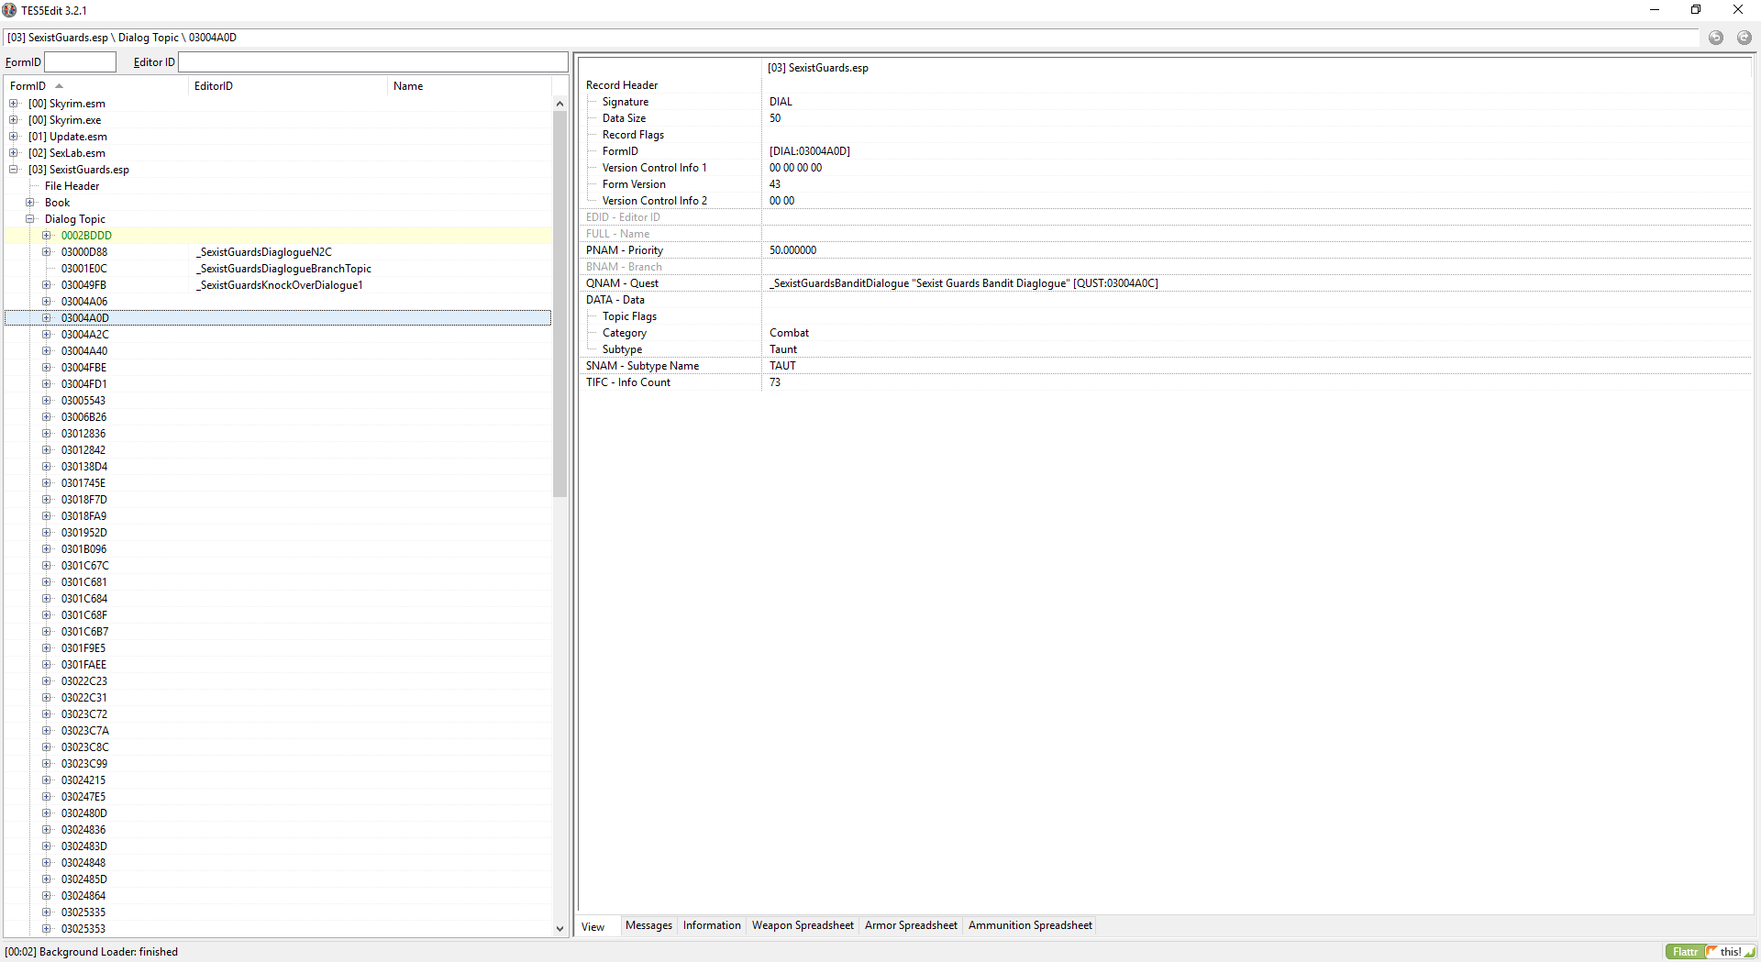Click the SNAM value TAUT
This screenshot has width=1761, height=962.
(x=782, y=366)
